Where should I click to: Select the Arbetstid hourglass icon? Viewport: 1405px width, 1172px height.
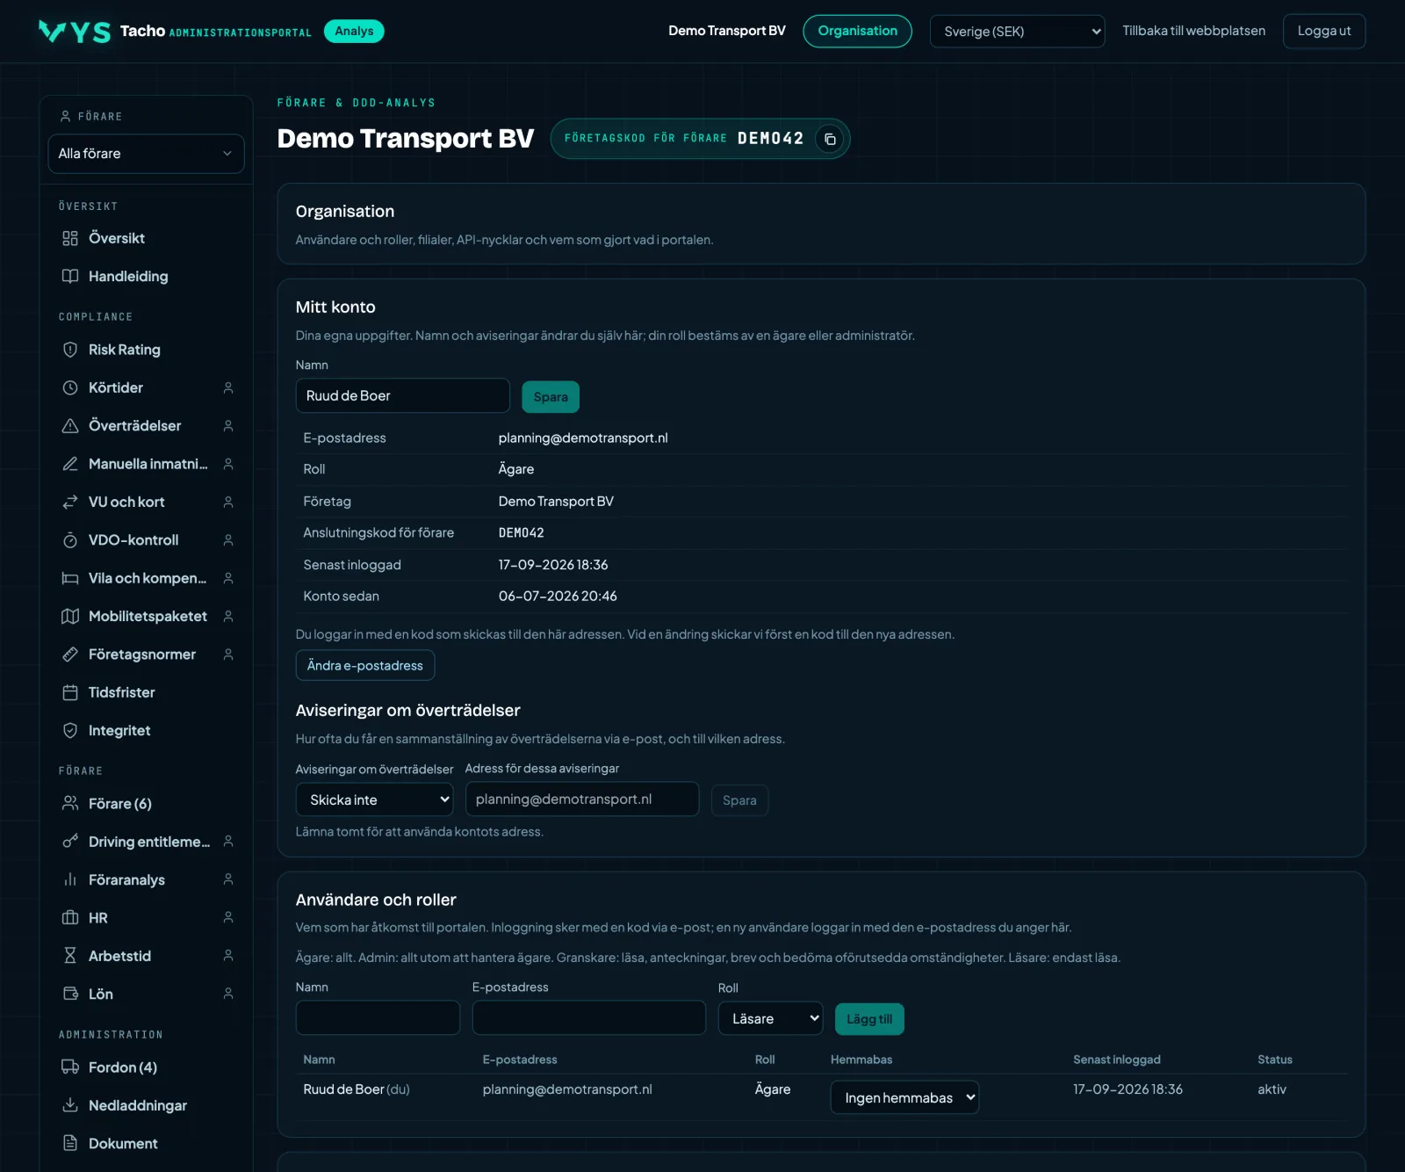[70, 956]
